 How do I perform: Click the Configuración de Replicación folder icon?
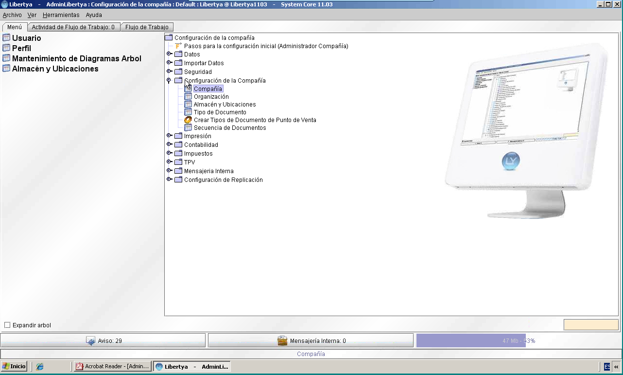[178, 179]
